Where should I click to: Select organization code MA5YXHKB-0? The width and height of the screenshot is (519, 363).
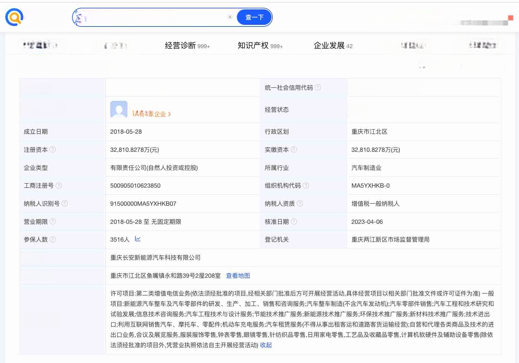click(370, 186)
